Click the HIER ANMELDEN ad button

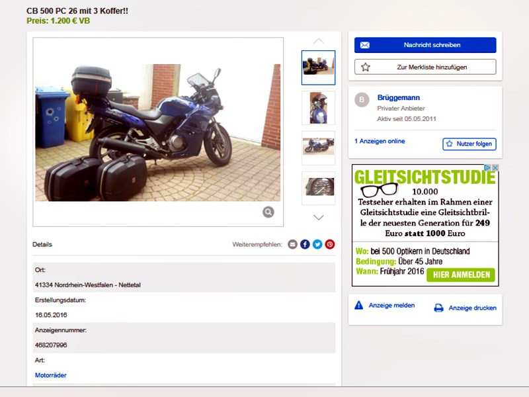pos(461,275)
